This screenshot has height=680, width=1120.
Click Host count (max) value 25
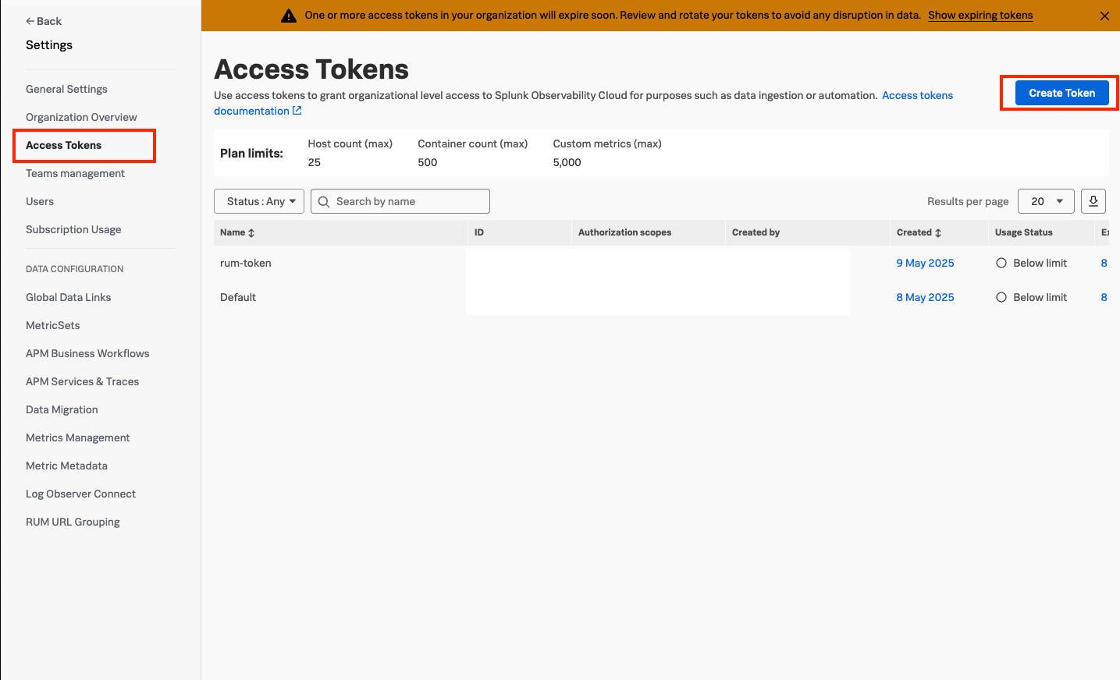coord(314,162)
